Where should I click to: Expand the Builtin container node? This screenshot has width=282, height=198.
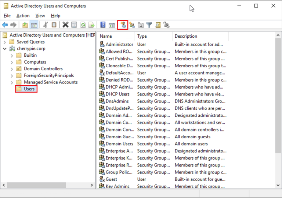click(x=12, y=56)
